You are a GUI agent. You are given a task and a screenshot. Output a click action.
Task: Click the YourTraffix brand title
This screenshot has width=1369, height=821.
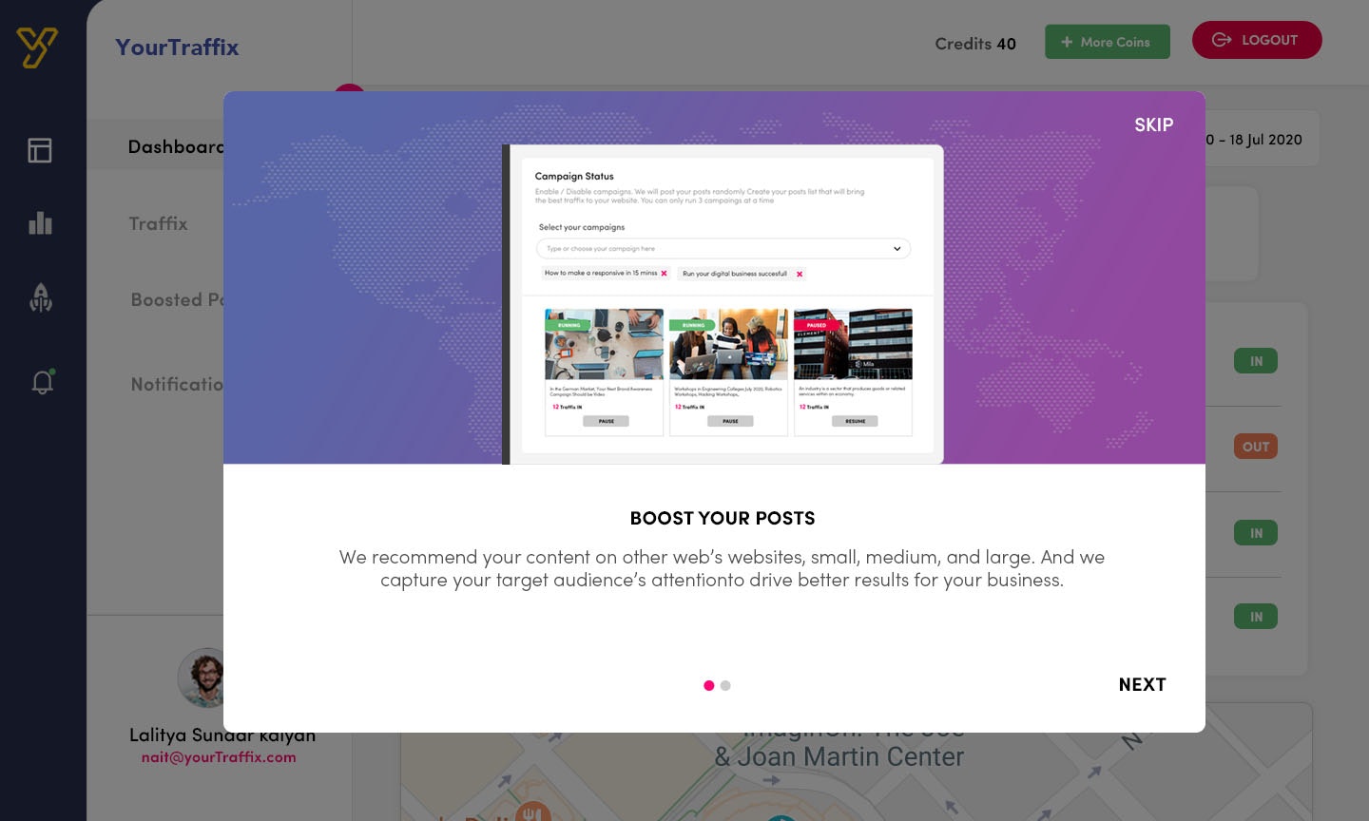(x=177, y=47)
